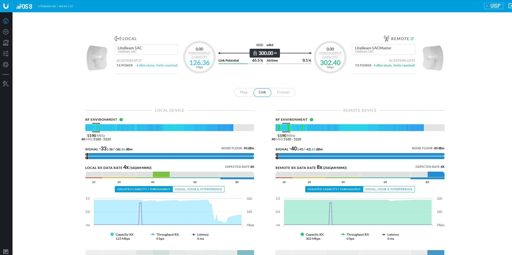512x255 pixels.
Task: Open the Tools wrench sidebar icon
Action: 6,84
